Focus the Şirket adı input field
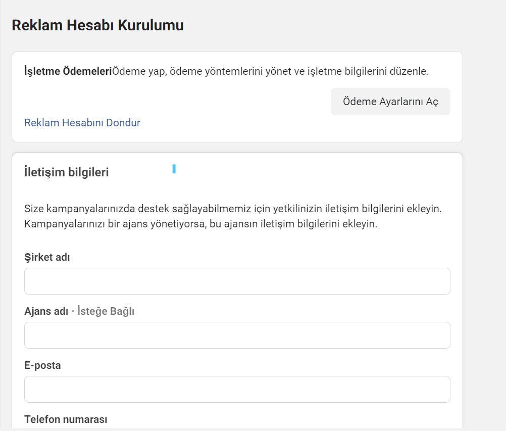 click(237, 281)
